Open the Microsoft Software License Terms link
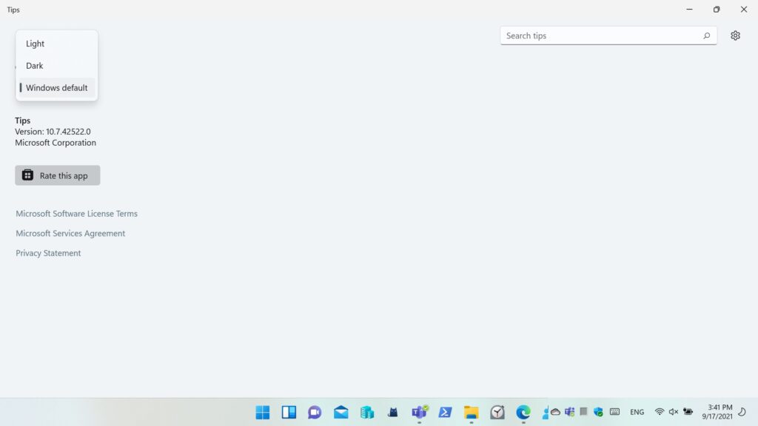The width and height of the screenshot is (758, 426). 77,214
